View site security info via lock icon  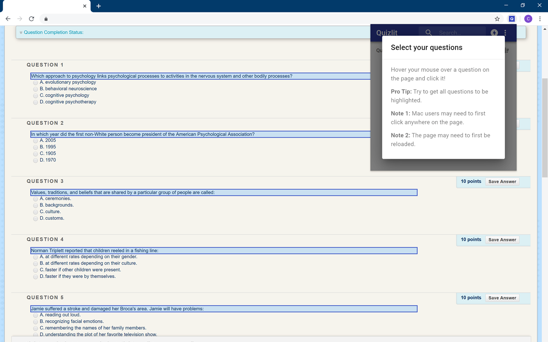point(46,19)
